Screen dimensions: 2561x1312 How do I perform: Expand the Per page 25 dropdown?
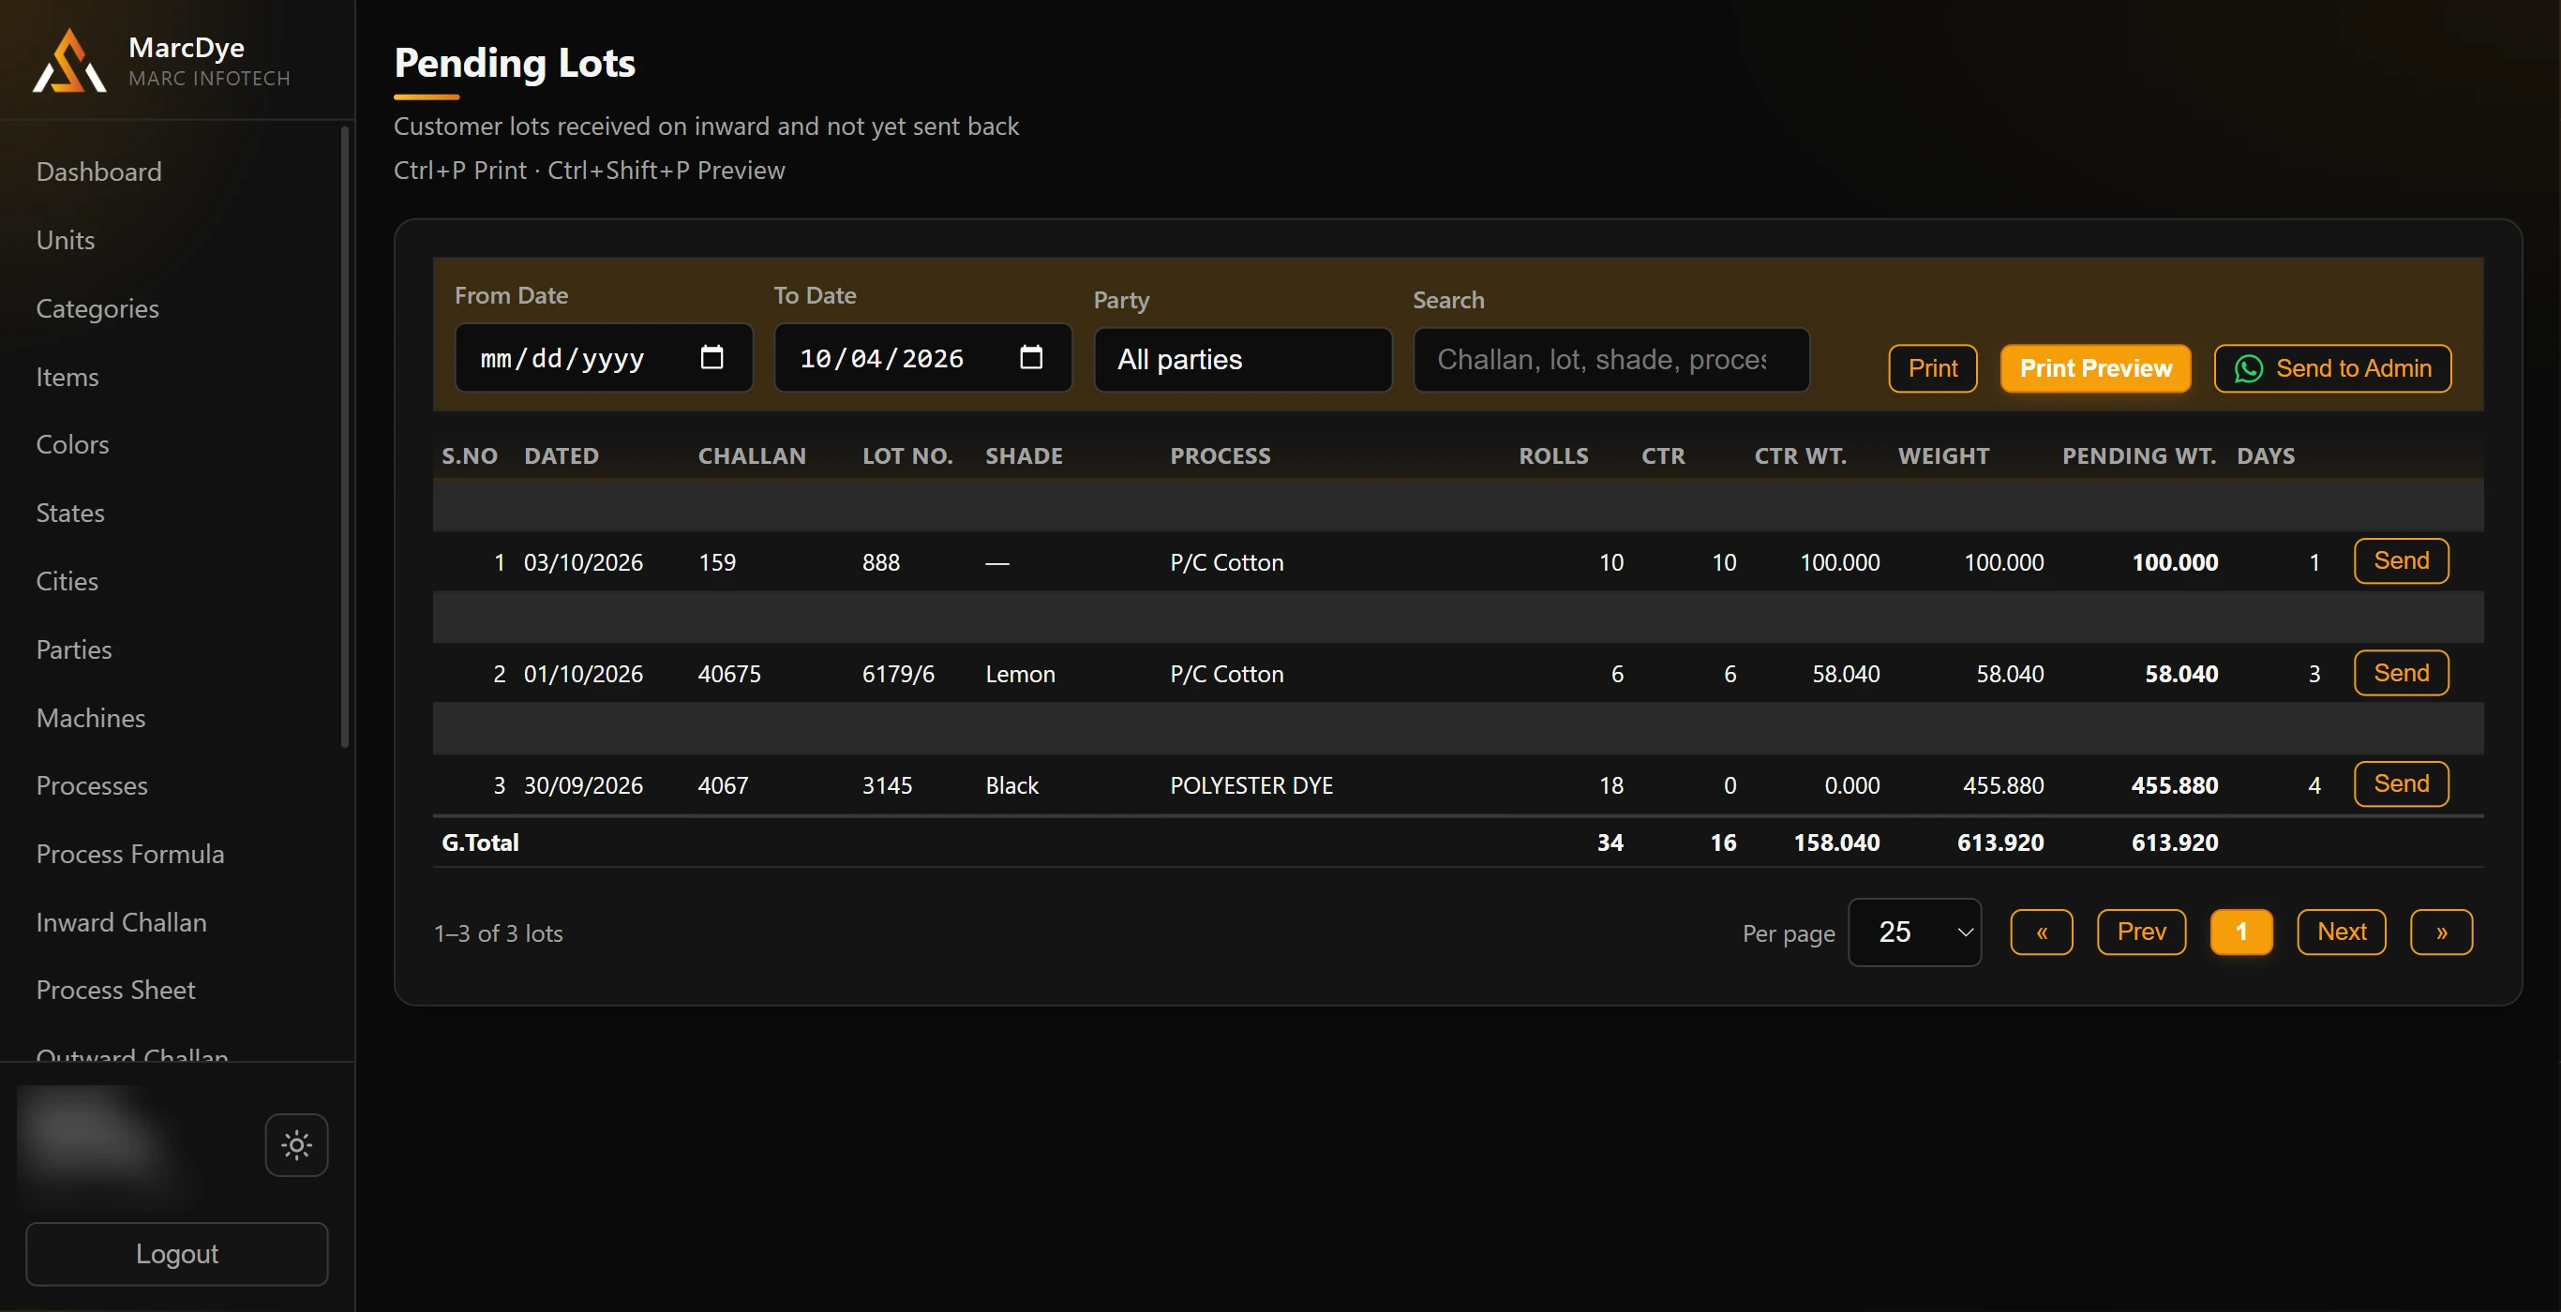coord(1914,932)
